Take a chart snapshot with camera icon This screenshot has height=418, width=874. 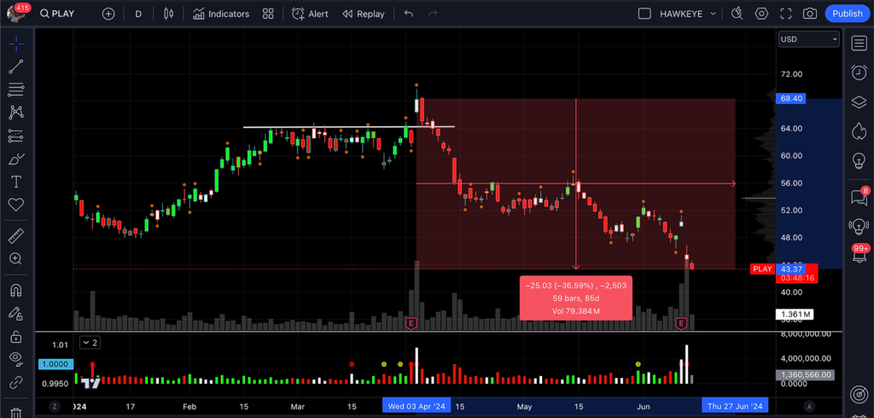809,14
